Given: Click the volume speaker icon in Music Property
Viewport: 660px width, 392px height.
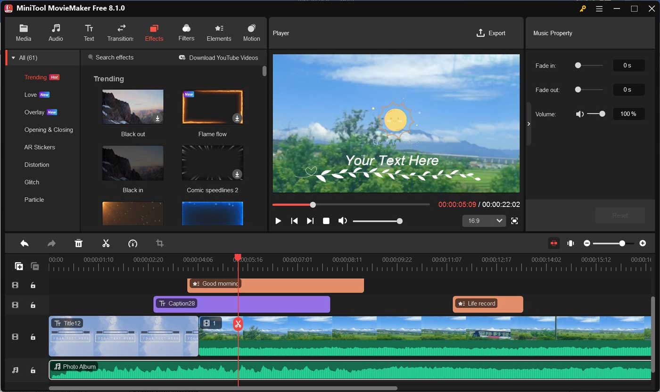Looking at the screenshot, I should [x=580, y=114].
